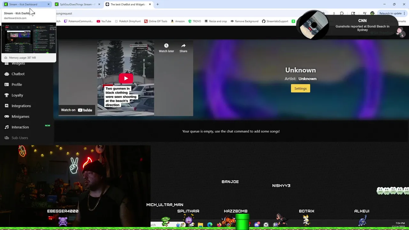Open the Online GIF Tools bookmark

pyautogui.click(x=156, y=21)
